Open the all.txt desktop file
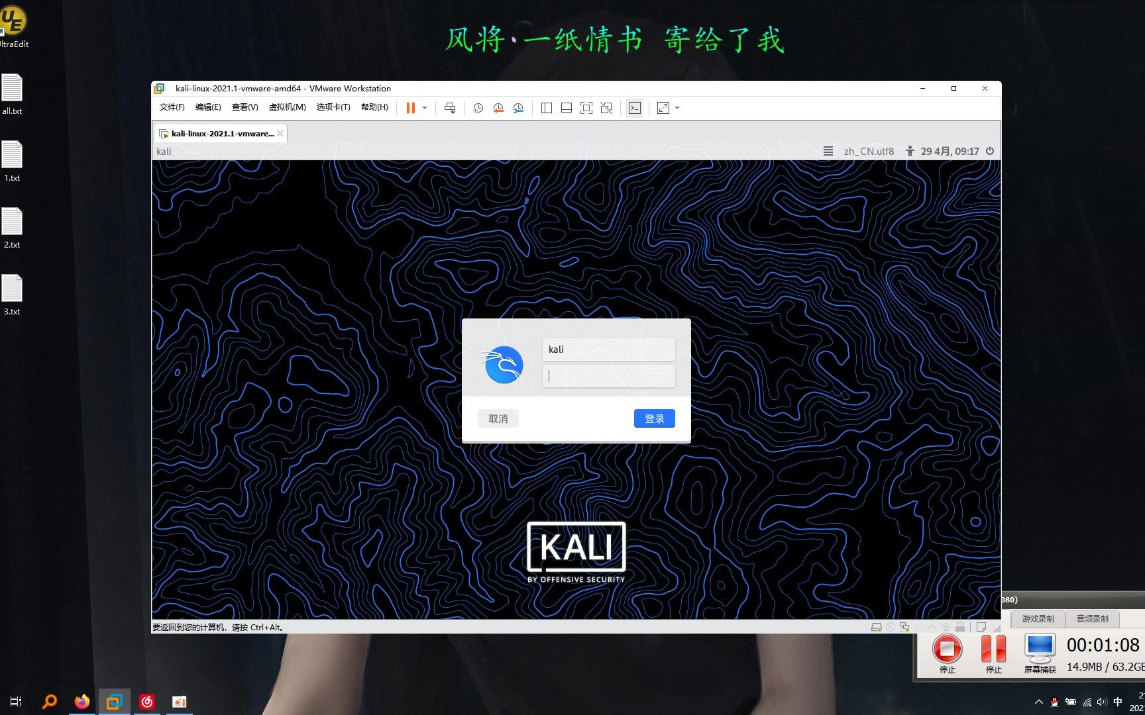The width and height of the screenshot is (1145, 715). pyautogui.click(x=12, y=95)
